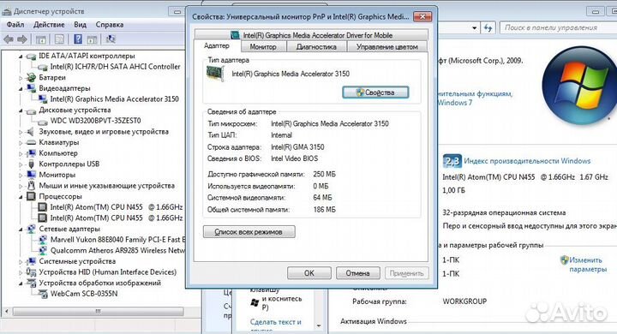
Task: Click the Отмена button
Action: [x=357, y=273]
